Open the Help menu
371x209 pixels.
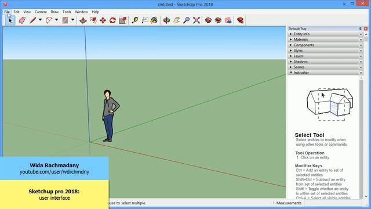tap(95, 12)
